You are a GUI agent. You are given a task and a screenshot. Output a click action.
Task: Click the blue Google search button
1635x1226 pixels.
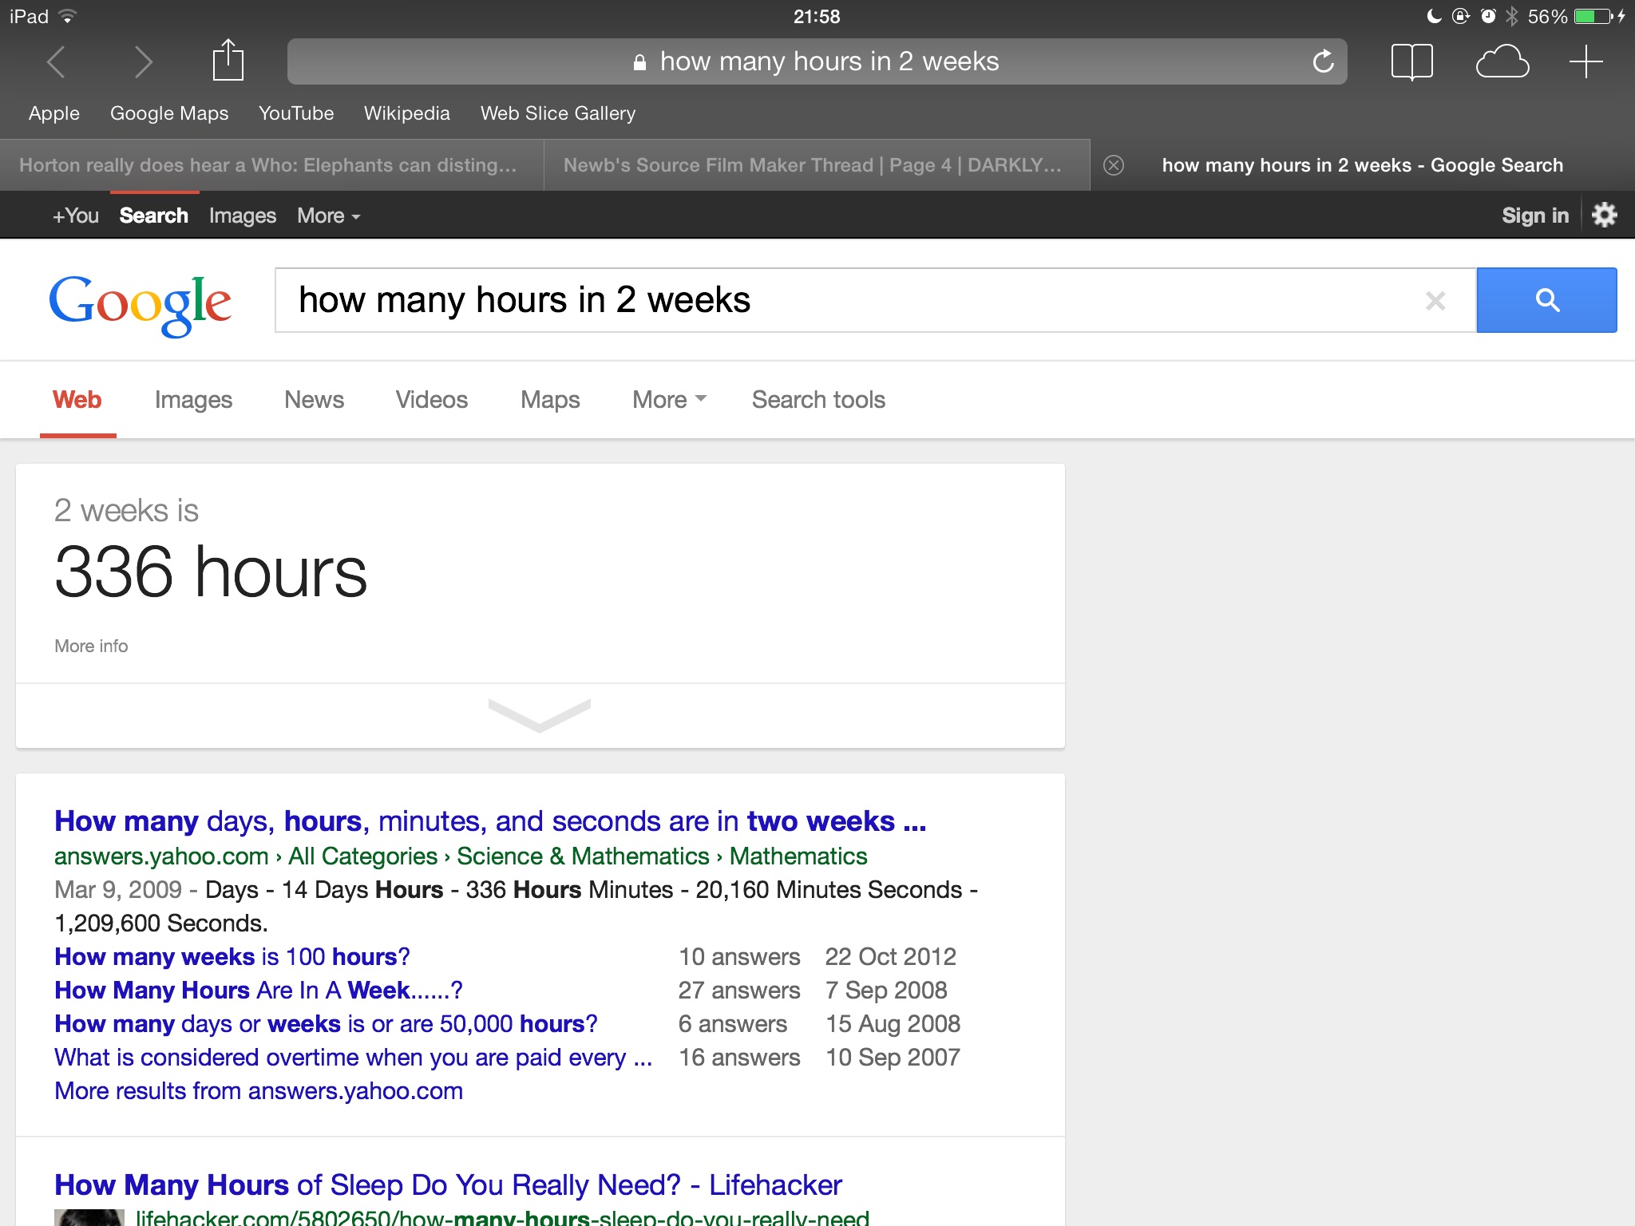point(1546,300)
